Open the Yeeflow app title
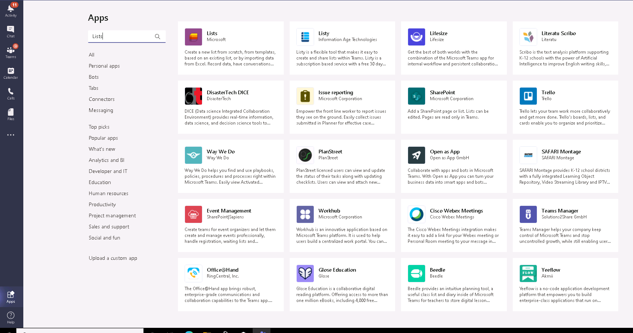Viewport: 633px width, 333px height. pyautogui.click(x=551, y=270)
